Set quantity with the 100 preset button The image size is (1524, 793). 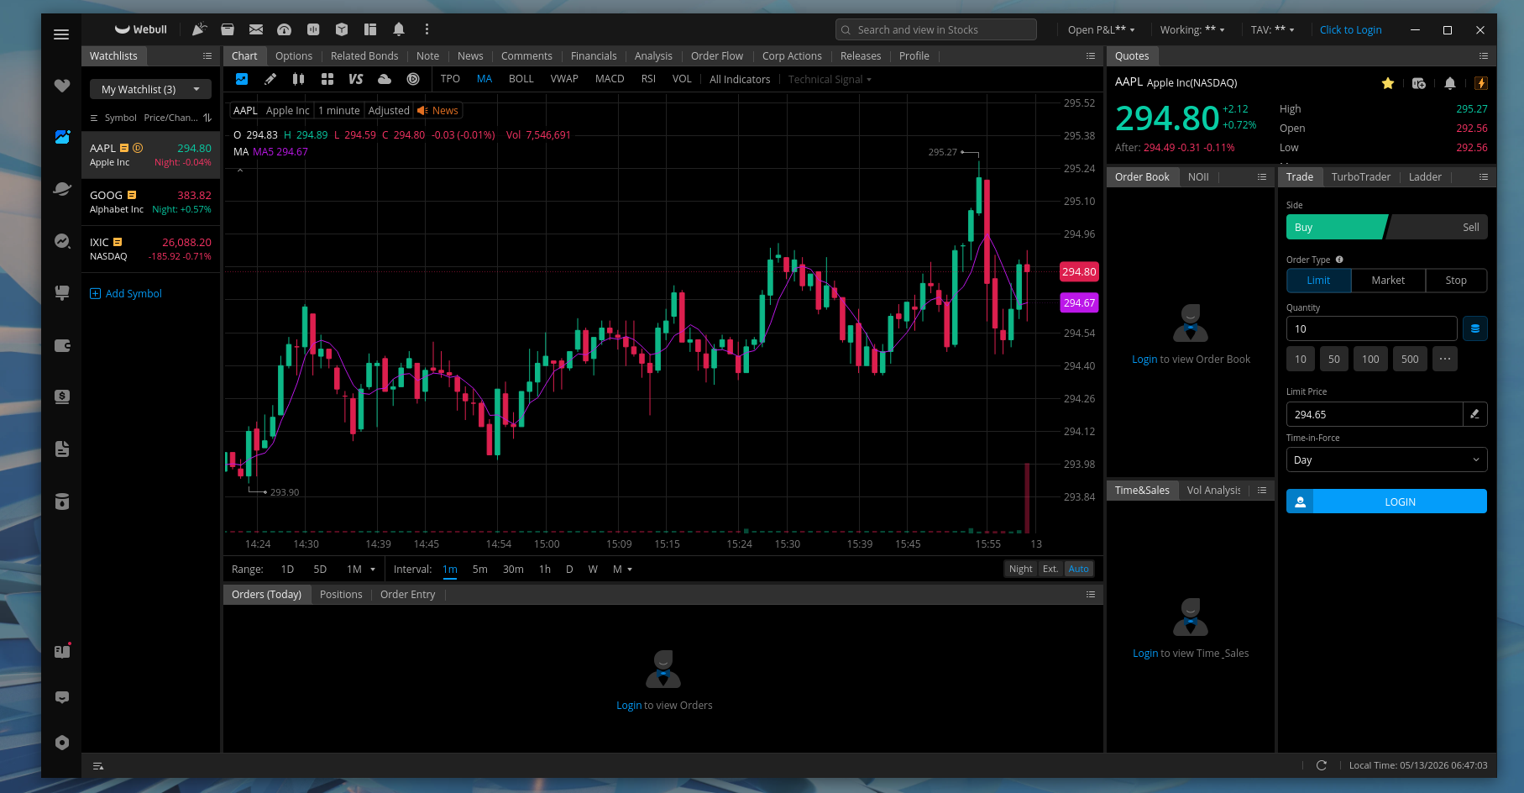tap(1370, 359)
